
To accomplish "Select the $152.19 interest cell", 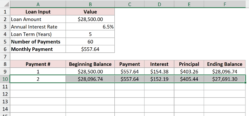I will (159, 79).
